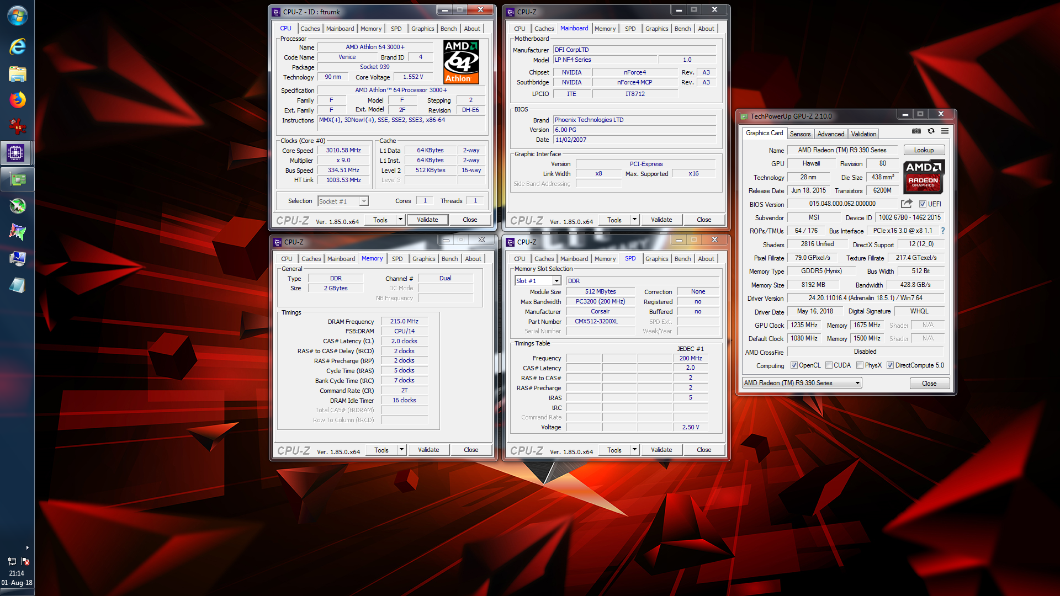Open the Socket #1 selection dropdown
This screenshot has height=596, width=1060.
(343, 201)
